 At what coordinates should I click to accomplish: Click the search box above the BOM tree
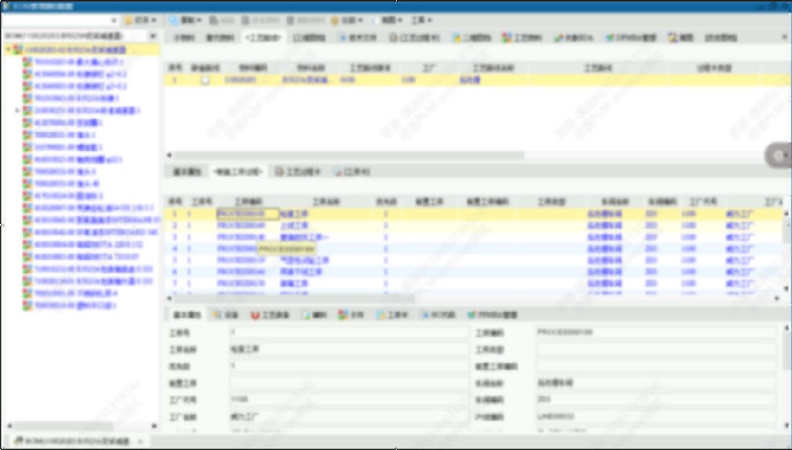click(55, 20)
